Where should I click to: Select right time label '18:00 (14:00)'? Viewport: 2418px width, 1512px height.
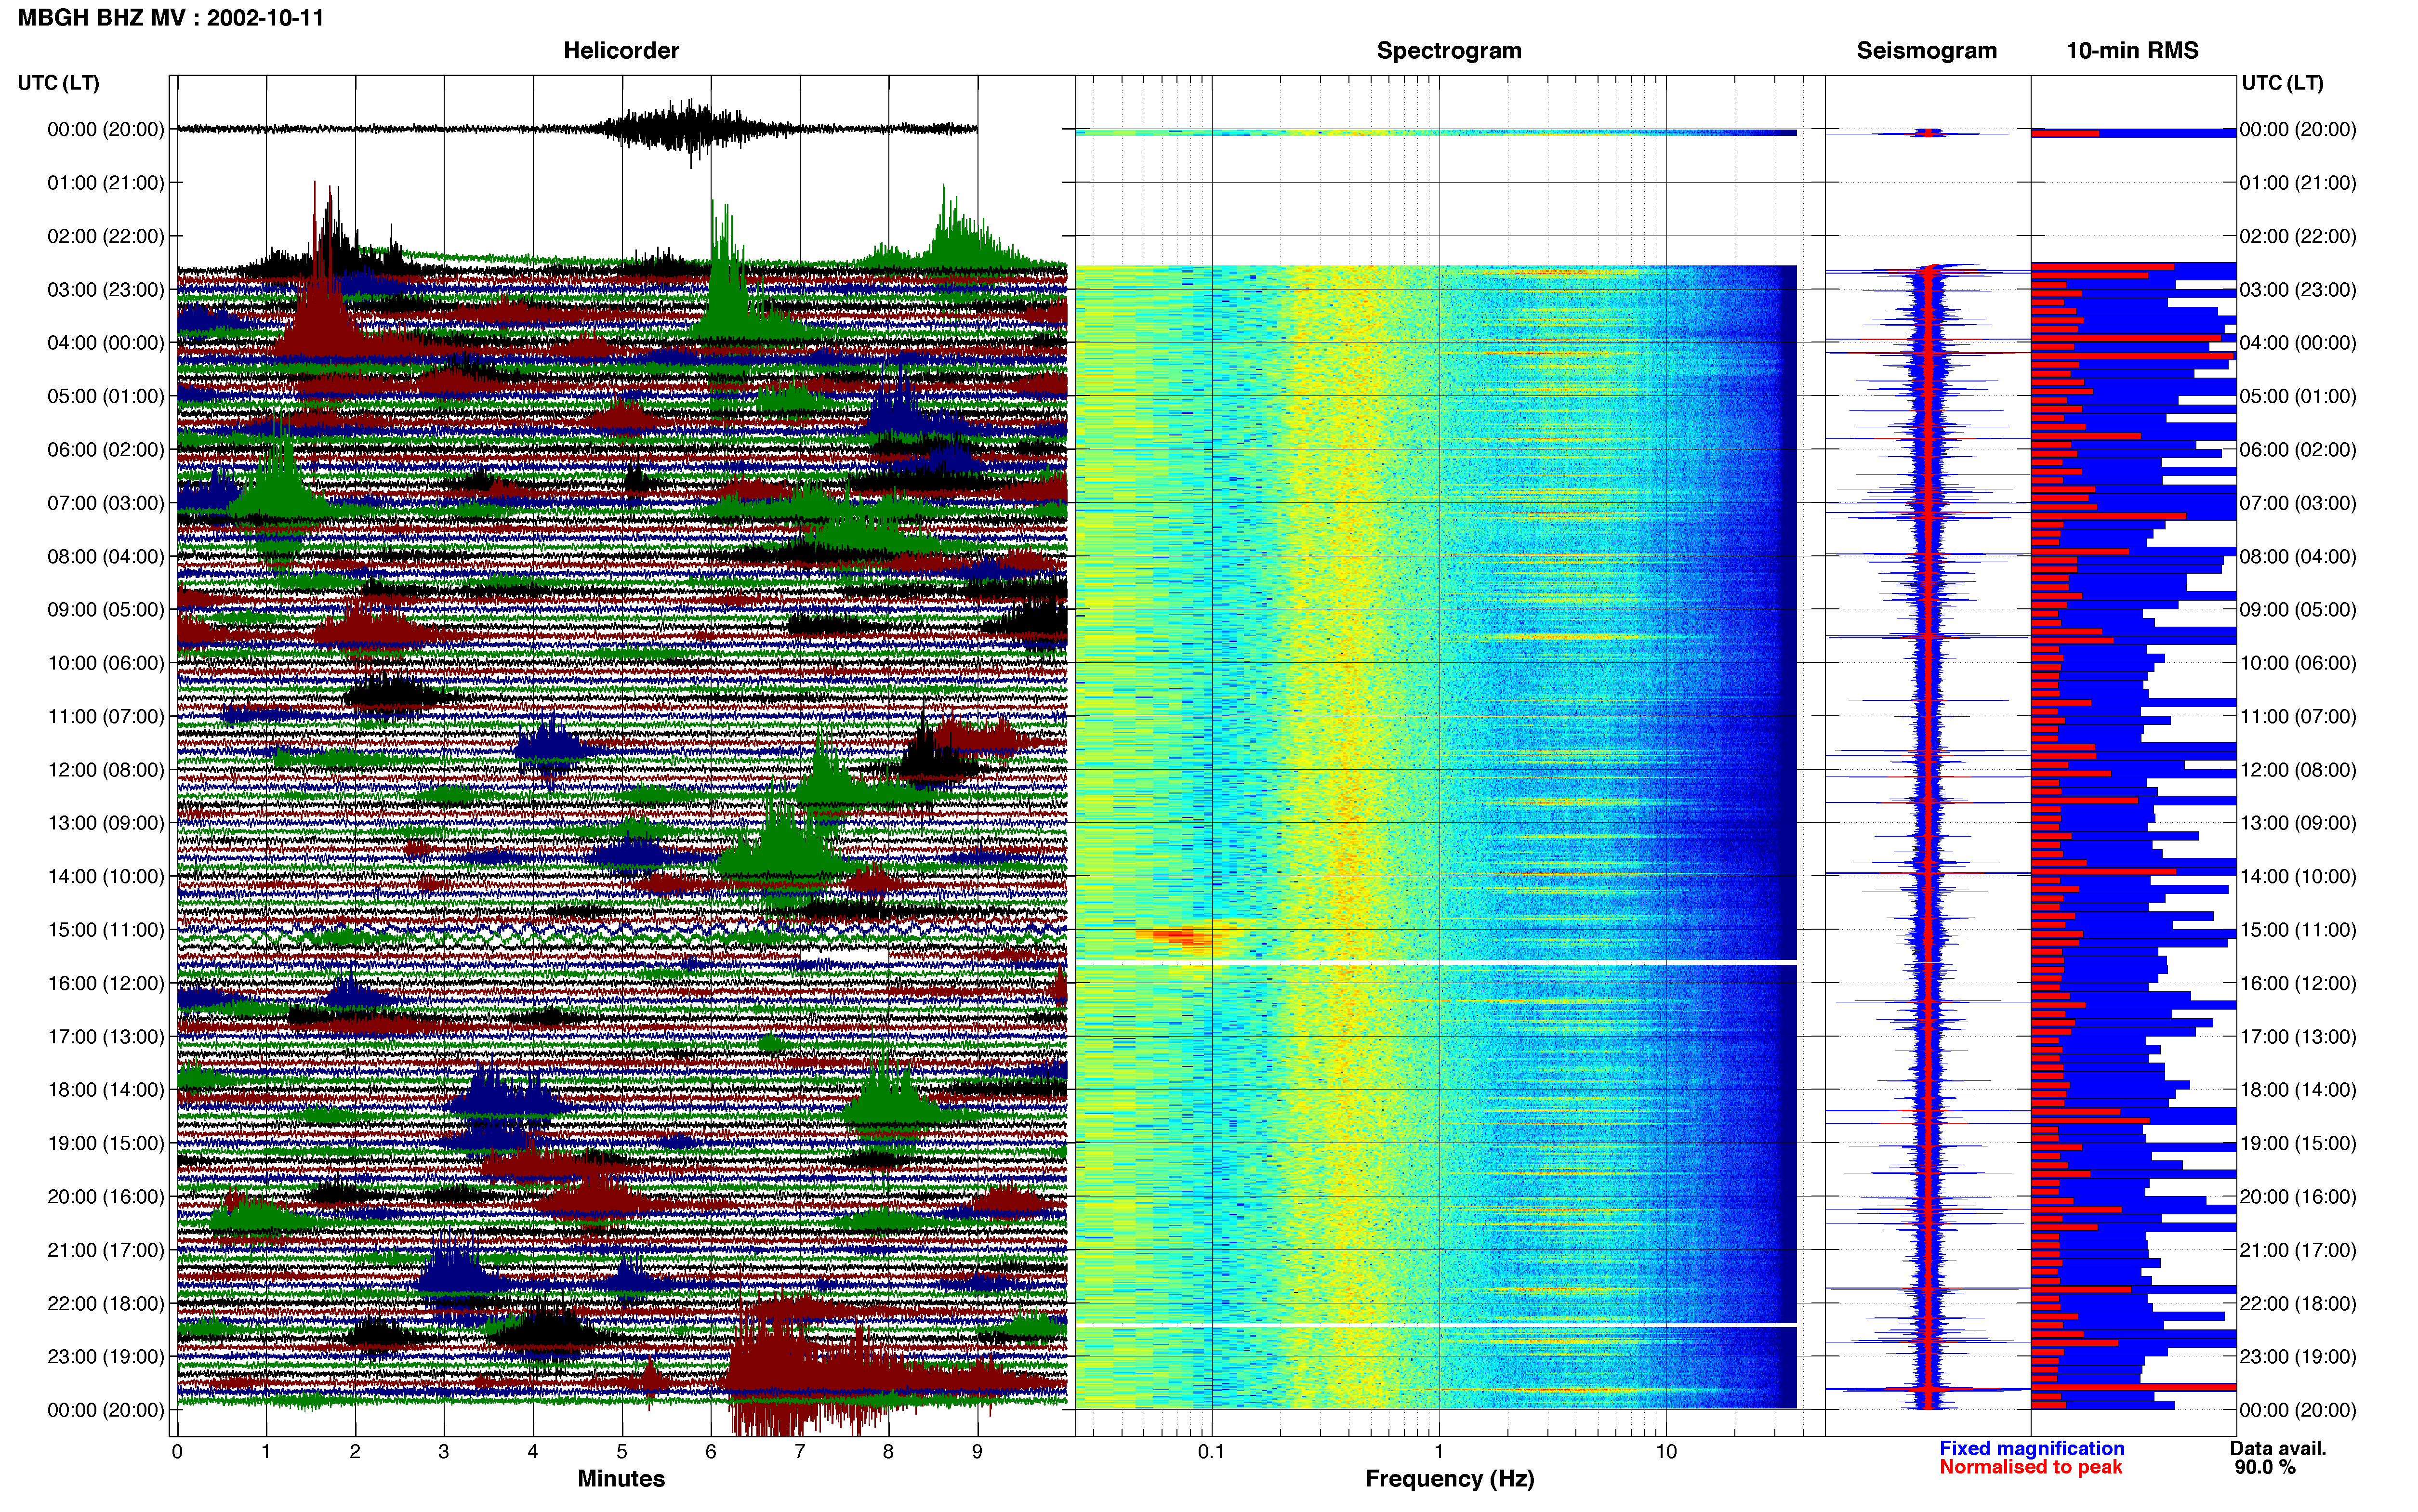click(x=2298, y=1090)
